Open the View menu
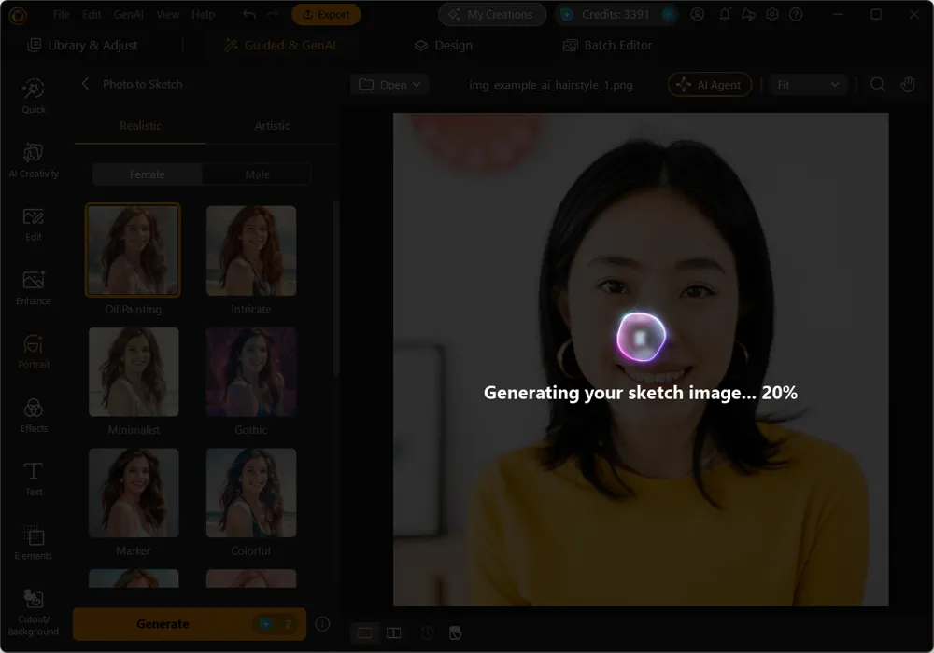934x653 pixels. (167, 14)
